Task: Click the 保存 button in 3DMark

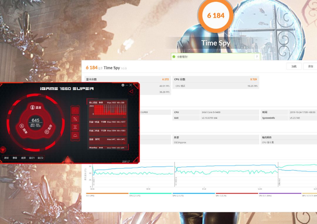Action: 311,66
